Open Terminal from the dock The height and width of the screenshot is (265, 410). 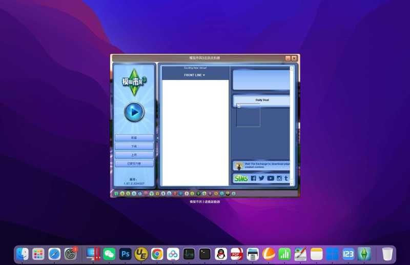(204, 254)
